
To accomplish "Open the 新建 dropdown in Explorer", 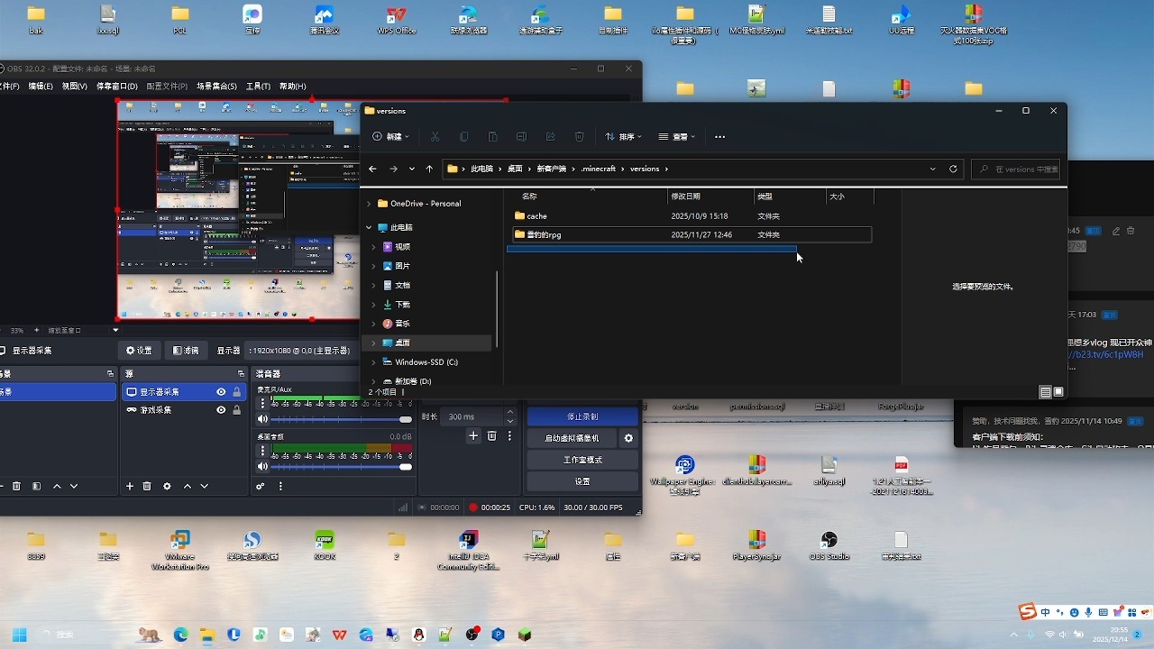I will [x=390, y=137].
